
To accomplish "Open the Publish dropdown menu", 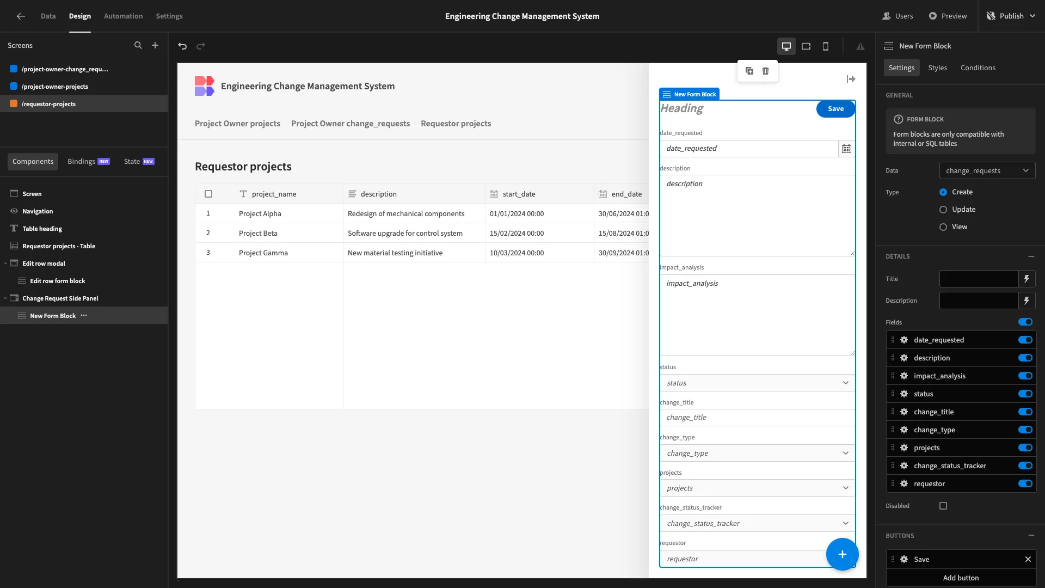I will tap(1011, 16).
